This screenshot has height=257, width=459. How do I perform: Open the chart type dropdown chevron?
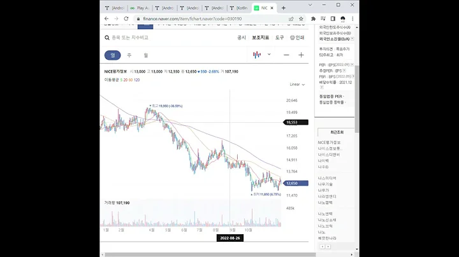pos(269,54)
